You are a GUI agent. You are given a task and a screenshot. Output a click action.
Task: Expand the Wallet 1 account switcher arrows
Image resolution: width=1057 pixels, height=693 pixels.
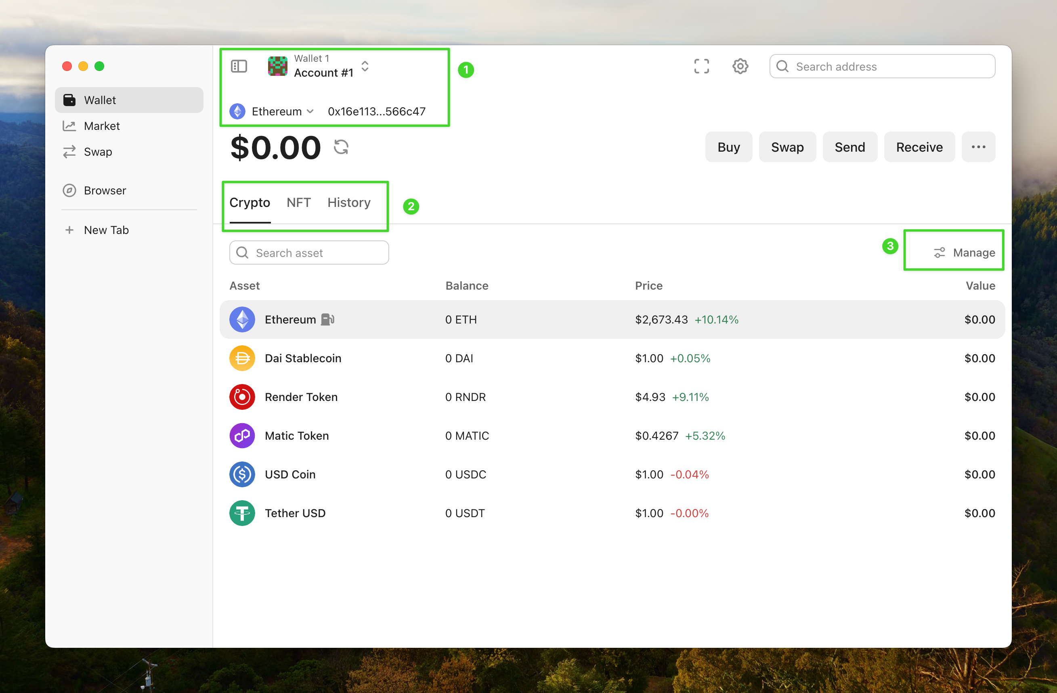click(365, 66)
